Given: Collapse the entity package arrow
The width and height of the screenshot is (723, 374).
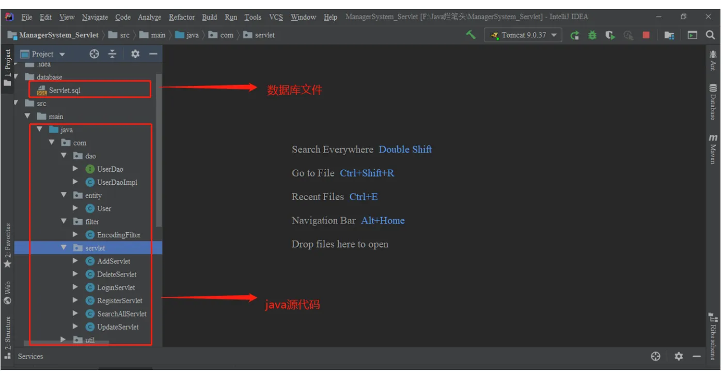Looking at the screenshot, I should pos(64,195).
